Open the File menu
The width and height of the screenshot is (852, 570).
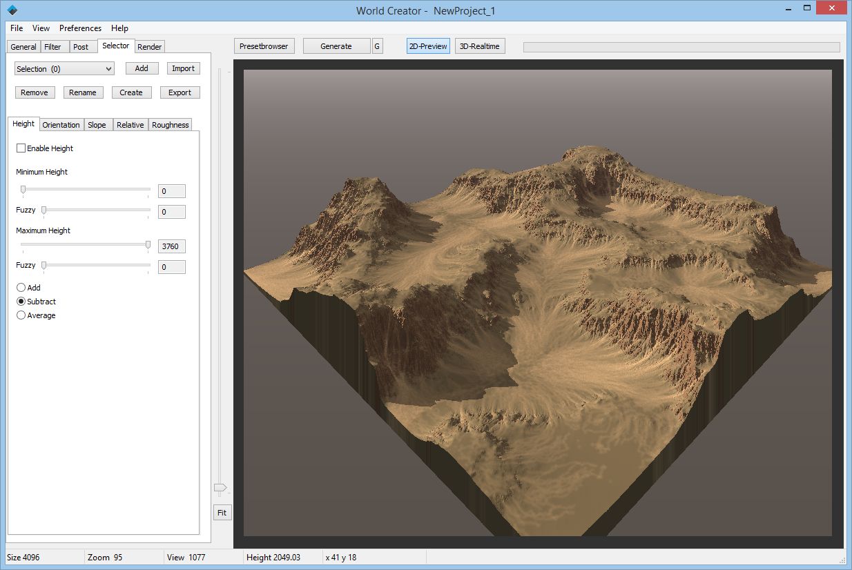coord(15,28)
